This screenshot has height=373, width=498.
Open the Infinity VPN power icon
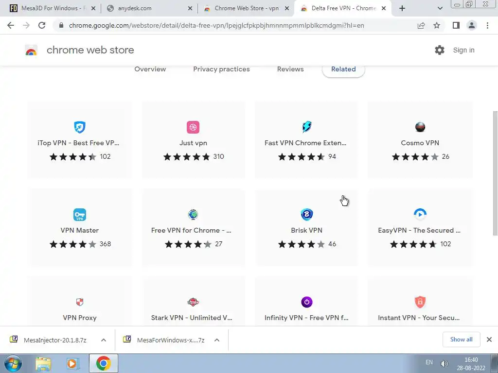[x=306, y=302]
